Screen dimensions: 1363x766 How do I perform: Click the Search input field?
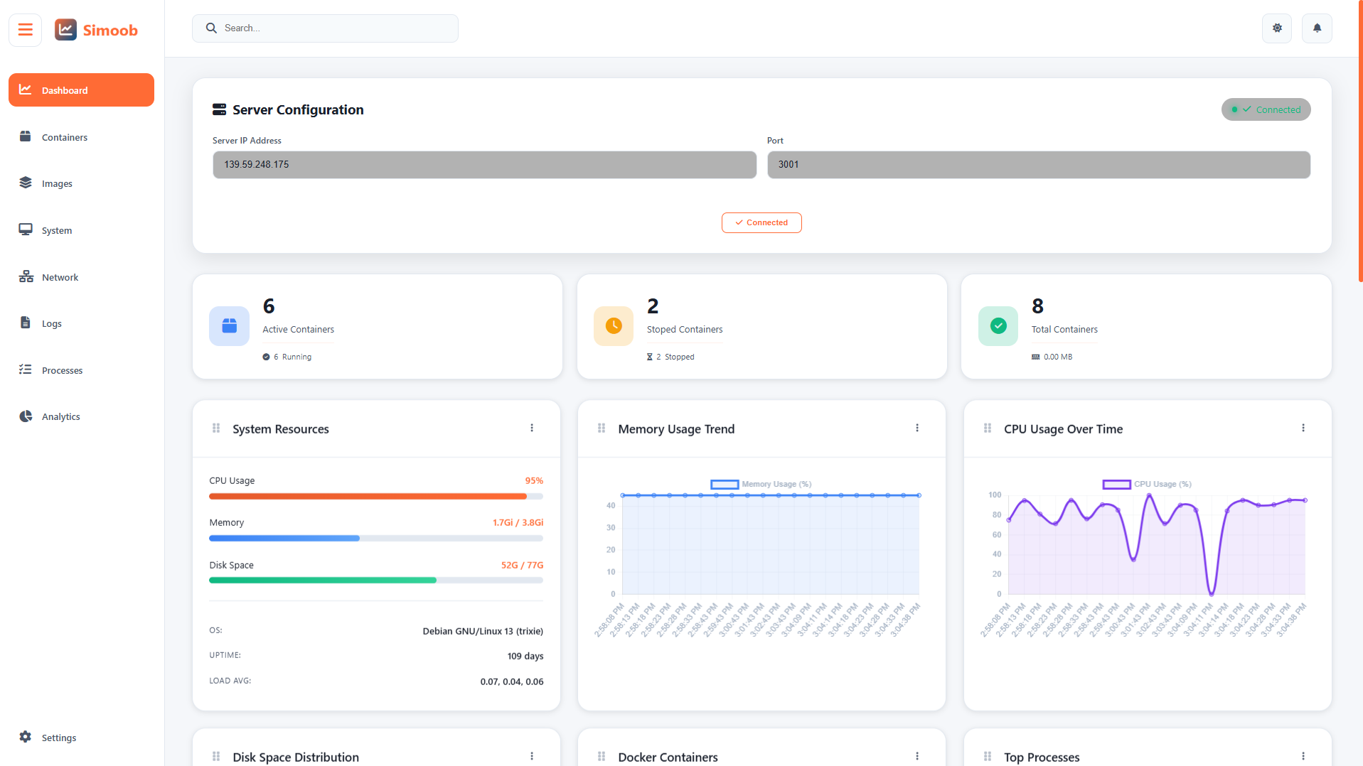325,28
